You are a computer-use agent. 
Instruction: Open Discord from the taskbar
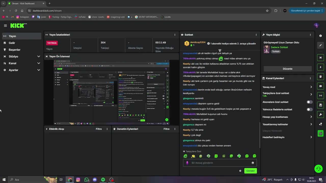coord(95,180)
